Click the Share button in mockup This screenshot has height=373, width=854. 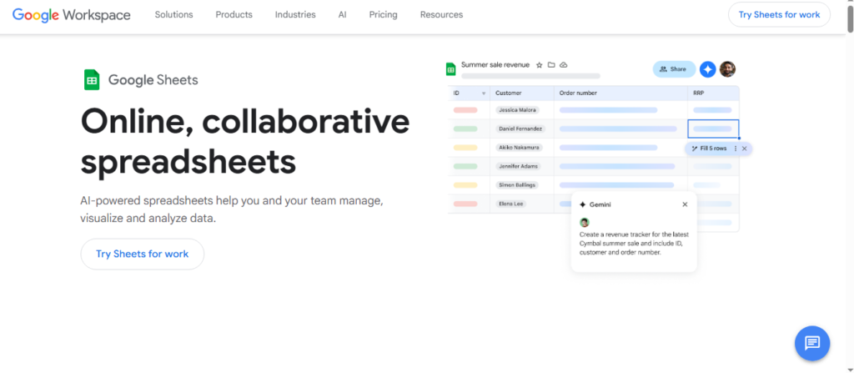pos(674,69)
